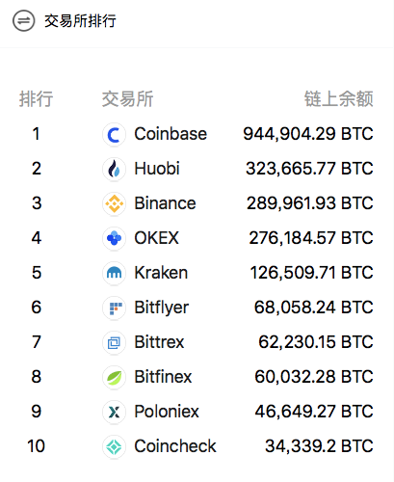Click Huobi's 323,665.77 BTC balance
The image size is (394, 482).
tap(309, 169)
